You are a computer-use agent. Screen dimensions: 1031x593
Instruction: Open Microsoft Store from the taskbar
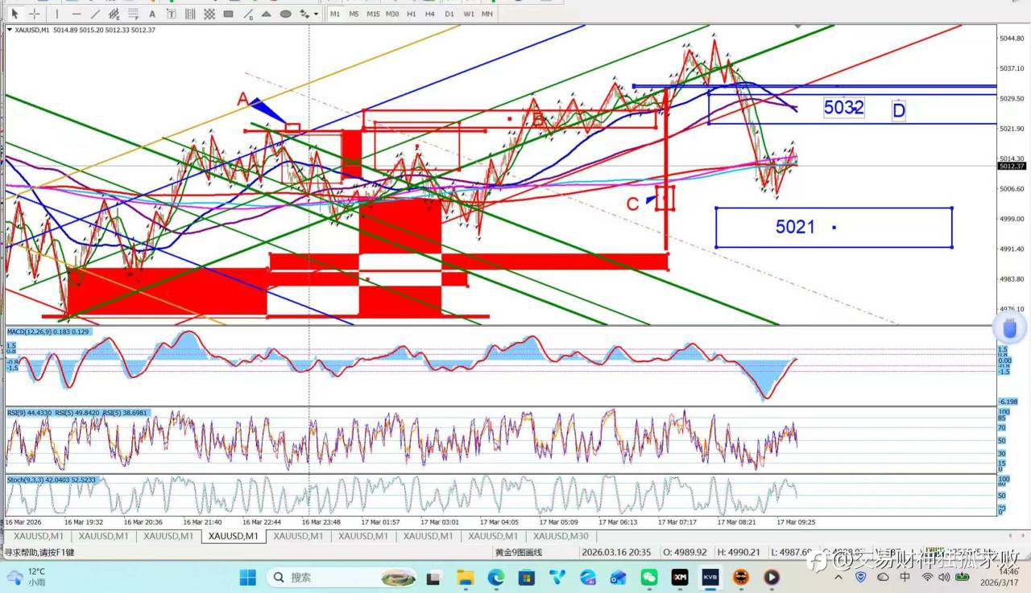point(526,577)
